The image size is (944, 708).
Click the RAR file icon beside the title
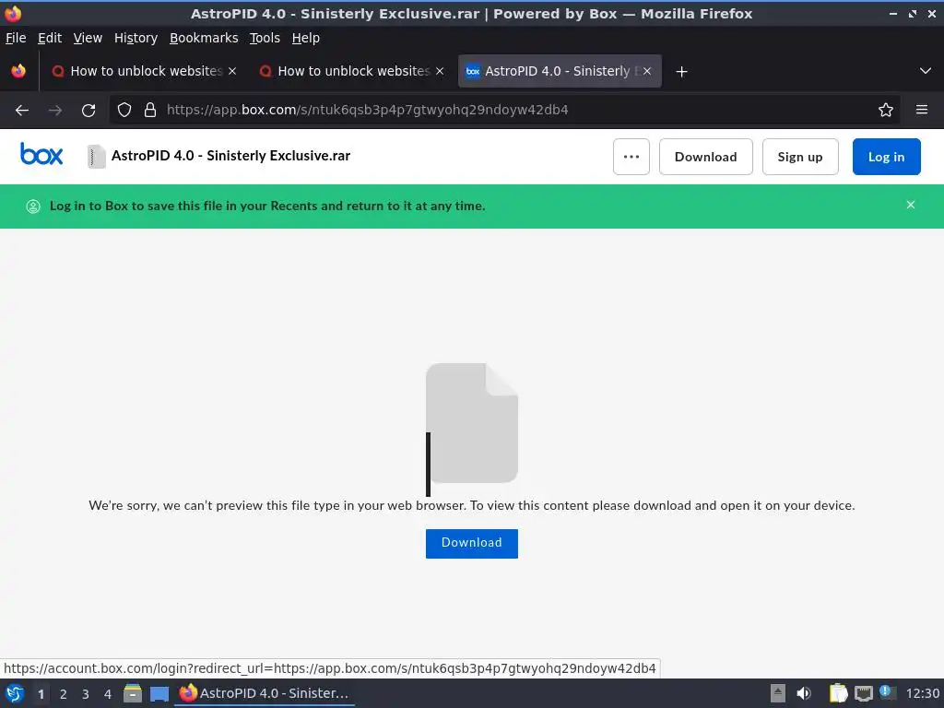point(96,157)
